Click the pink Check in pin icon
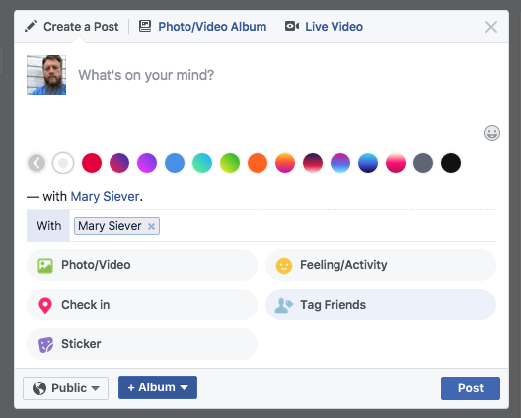The width and height of the screenshot is (521, 418). (x=45, y=305)
